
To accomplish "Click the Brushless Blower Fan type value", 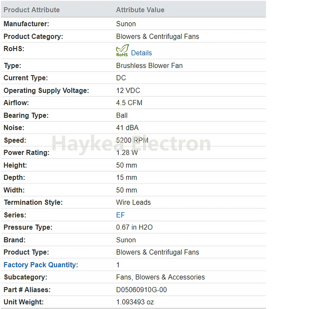I will point(149,66).
